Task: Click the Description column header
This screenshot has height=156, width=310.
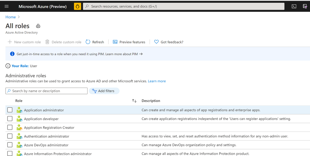Action: point(151,101)
